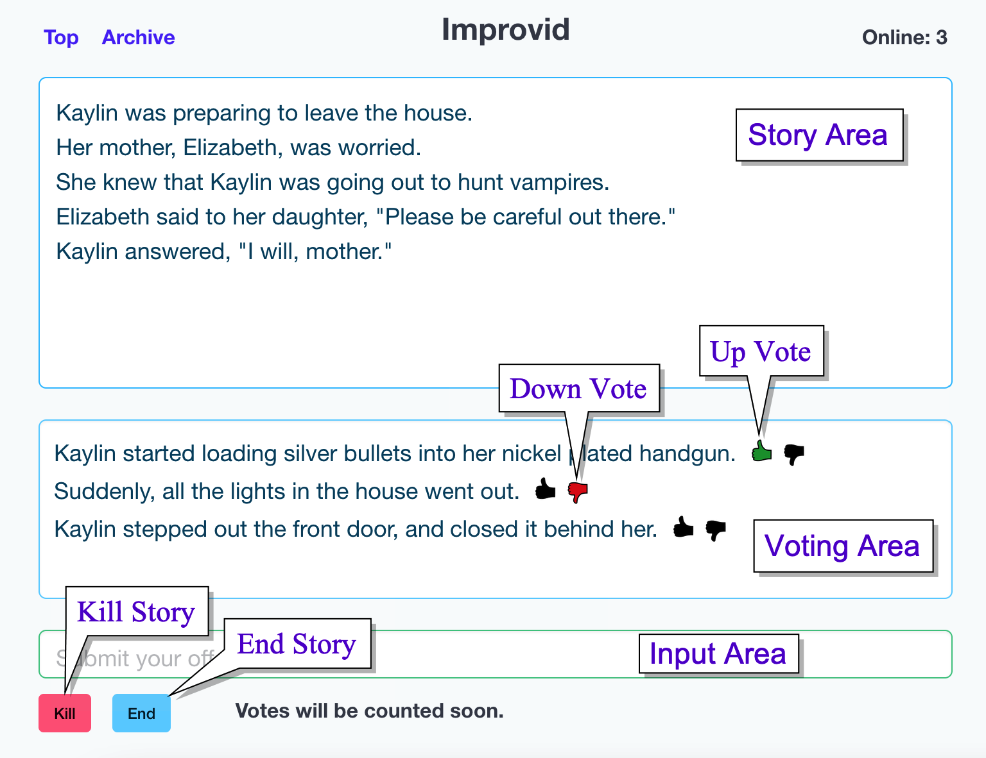Click the Online: 3 counter
986x758 pixels.
(x=904, y=37)
